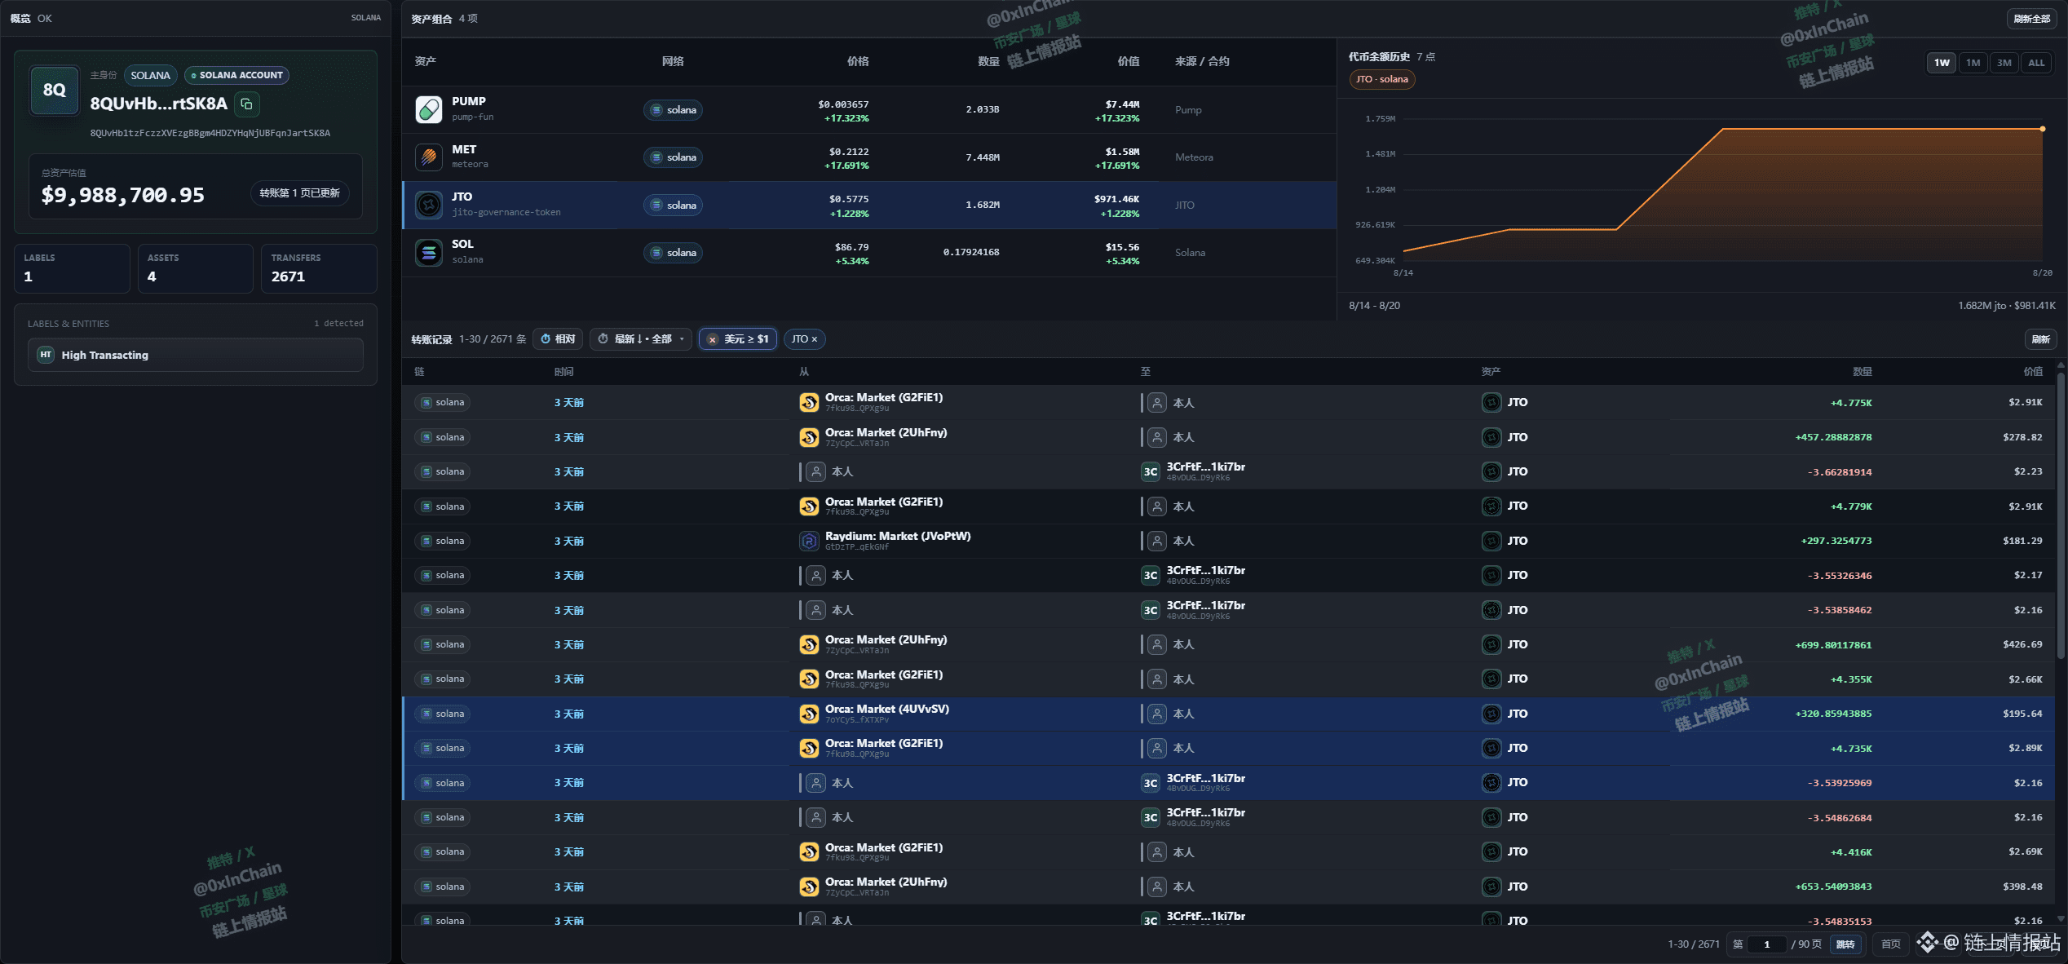Click the Orca icon on the +653.54093843 row
Image resolution: width=2068 pixels, height=964 pixels.
(x=809, y=887)
